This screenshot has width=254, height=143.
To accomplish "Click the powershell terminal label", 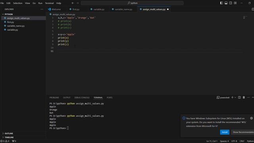I will (x=223, y=98).
